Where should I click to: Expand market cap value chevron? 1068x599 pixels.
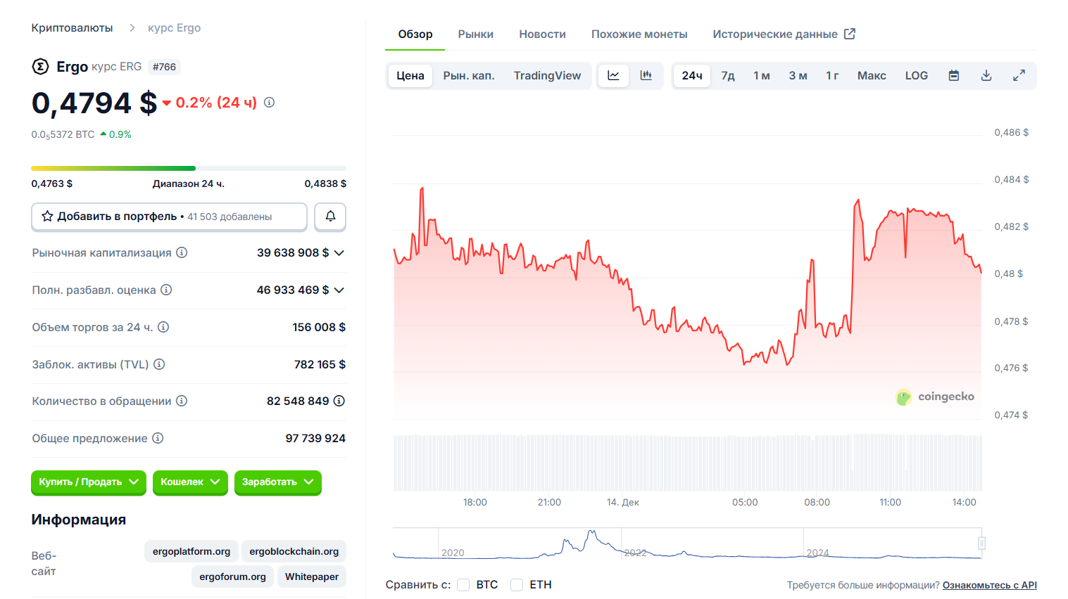click(339, 253)
